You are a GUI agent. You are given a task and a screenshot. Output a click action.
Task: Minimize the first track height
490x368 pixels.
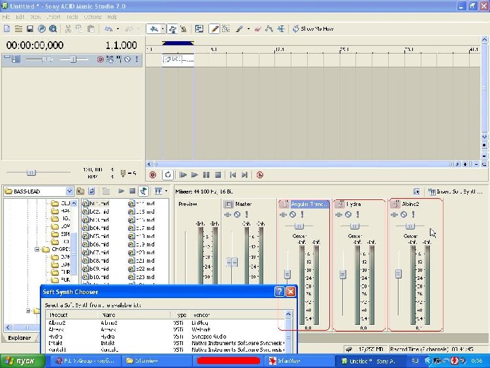click(x=7, y=57)
